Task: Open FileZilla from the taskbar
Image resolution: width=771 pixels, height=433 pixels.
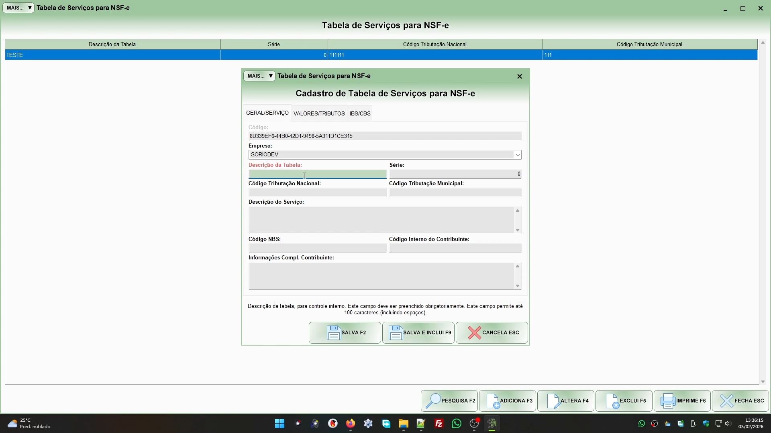Action: (x=439, y=424)
